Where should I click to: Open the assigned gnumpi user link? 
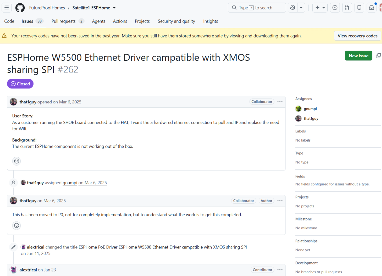70,183
